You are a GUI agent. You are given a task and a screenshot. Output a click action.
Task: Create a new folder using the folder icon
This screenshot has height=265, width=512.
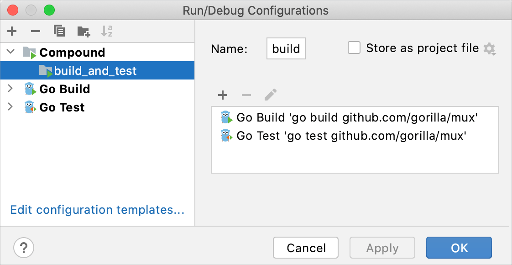pyautogui.click(x=83, y=31)
